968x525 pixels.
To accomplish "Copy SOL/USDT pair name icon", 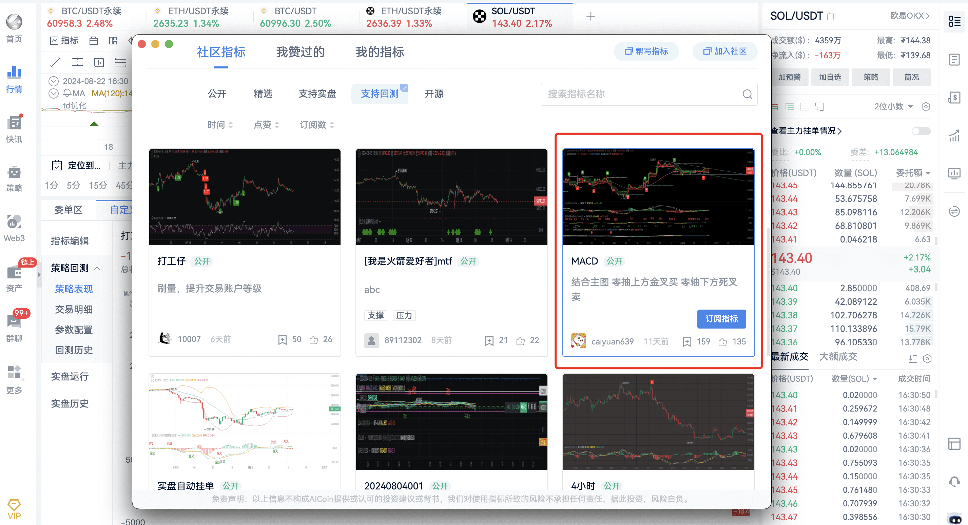I will [x=831, y=16].
